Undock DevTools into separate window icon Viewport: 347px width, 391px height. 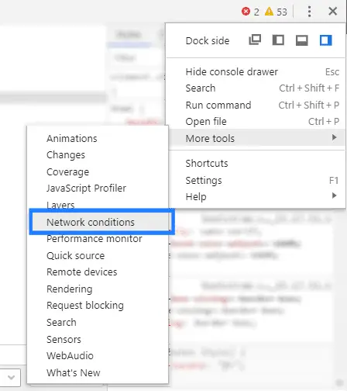(x=255, y=40)
